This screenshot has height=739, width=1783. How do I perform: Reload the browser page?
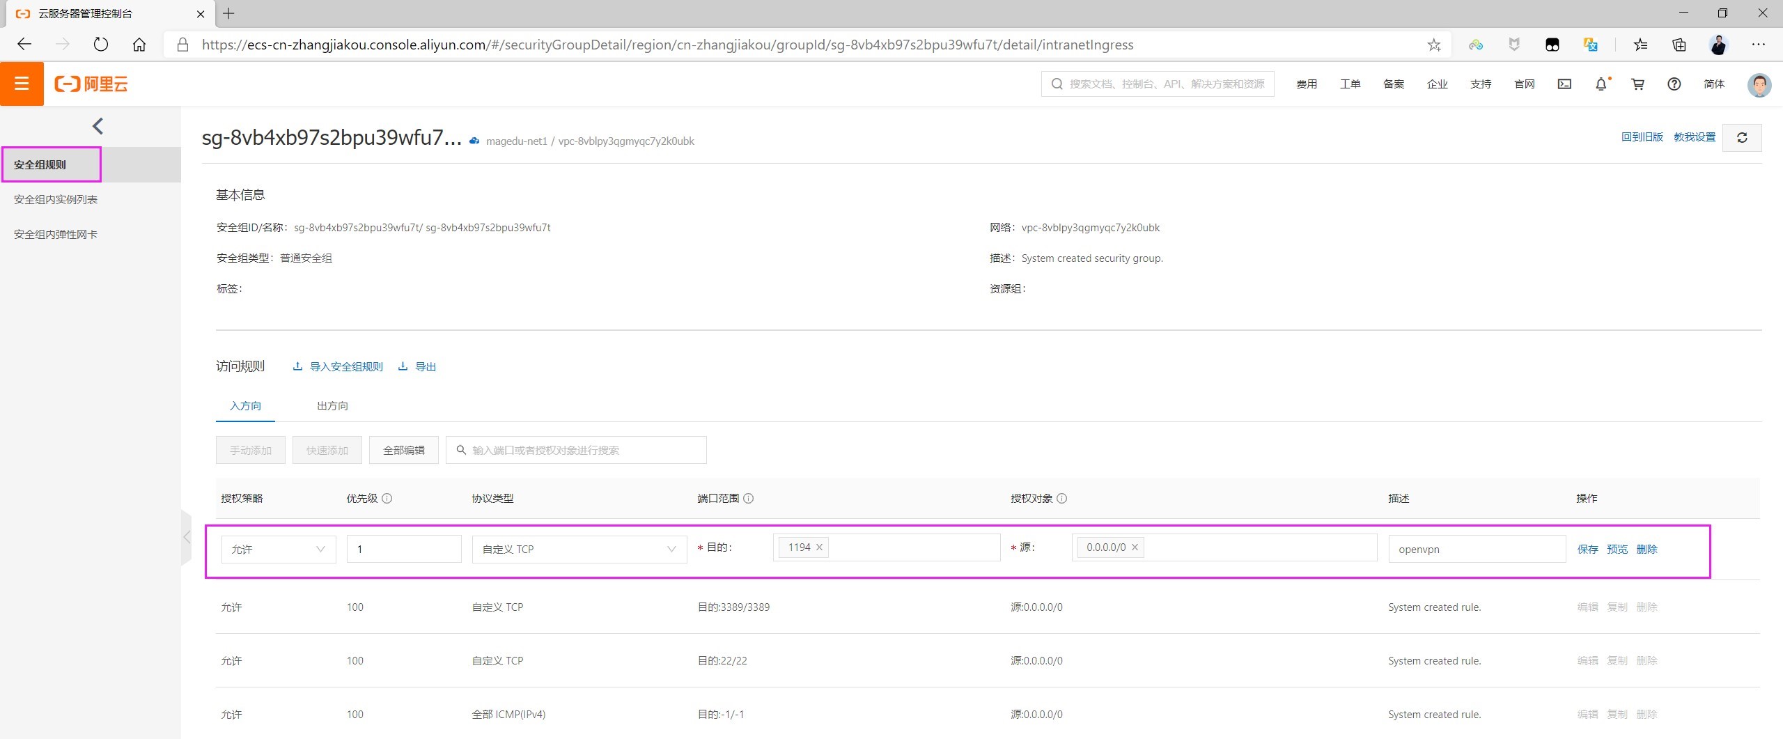click(x=101, y=45)
